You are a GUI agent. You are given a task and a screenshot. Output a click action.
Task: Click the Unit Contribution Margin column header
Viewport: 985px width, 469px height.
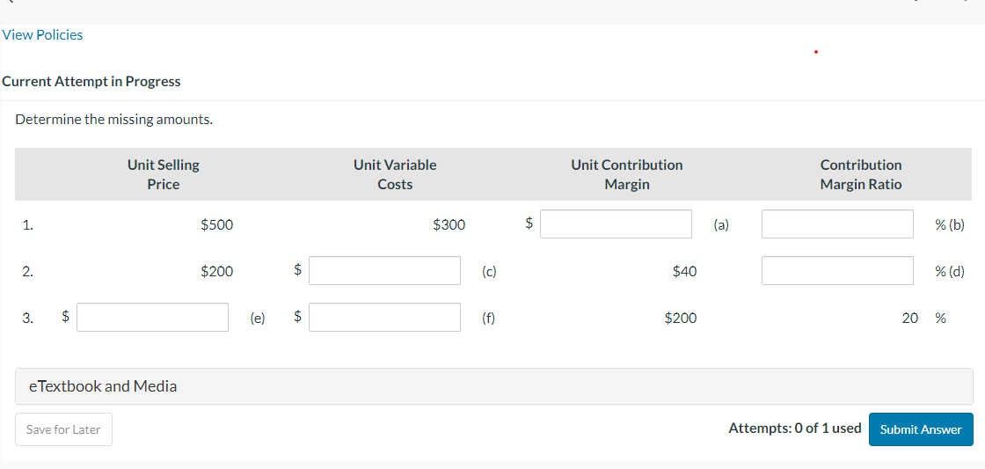626,174
